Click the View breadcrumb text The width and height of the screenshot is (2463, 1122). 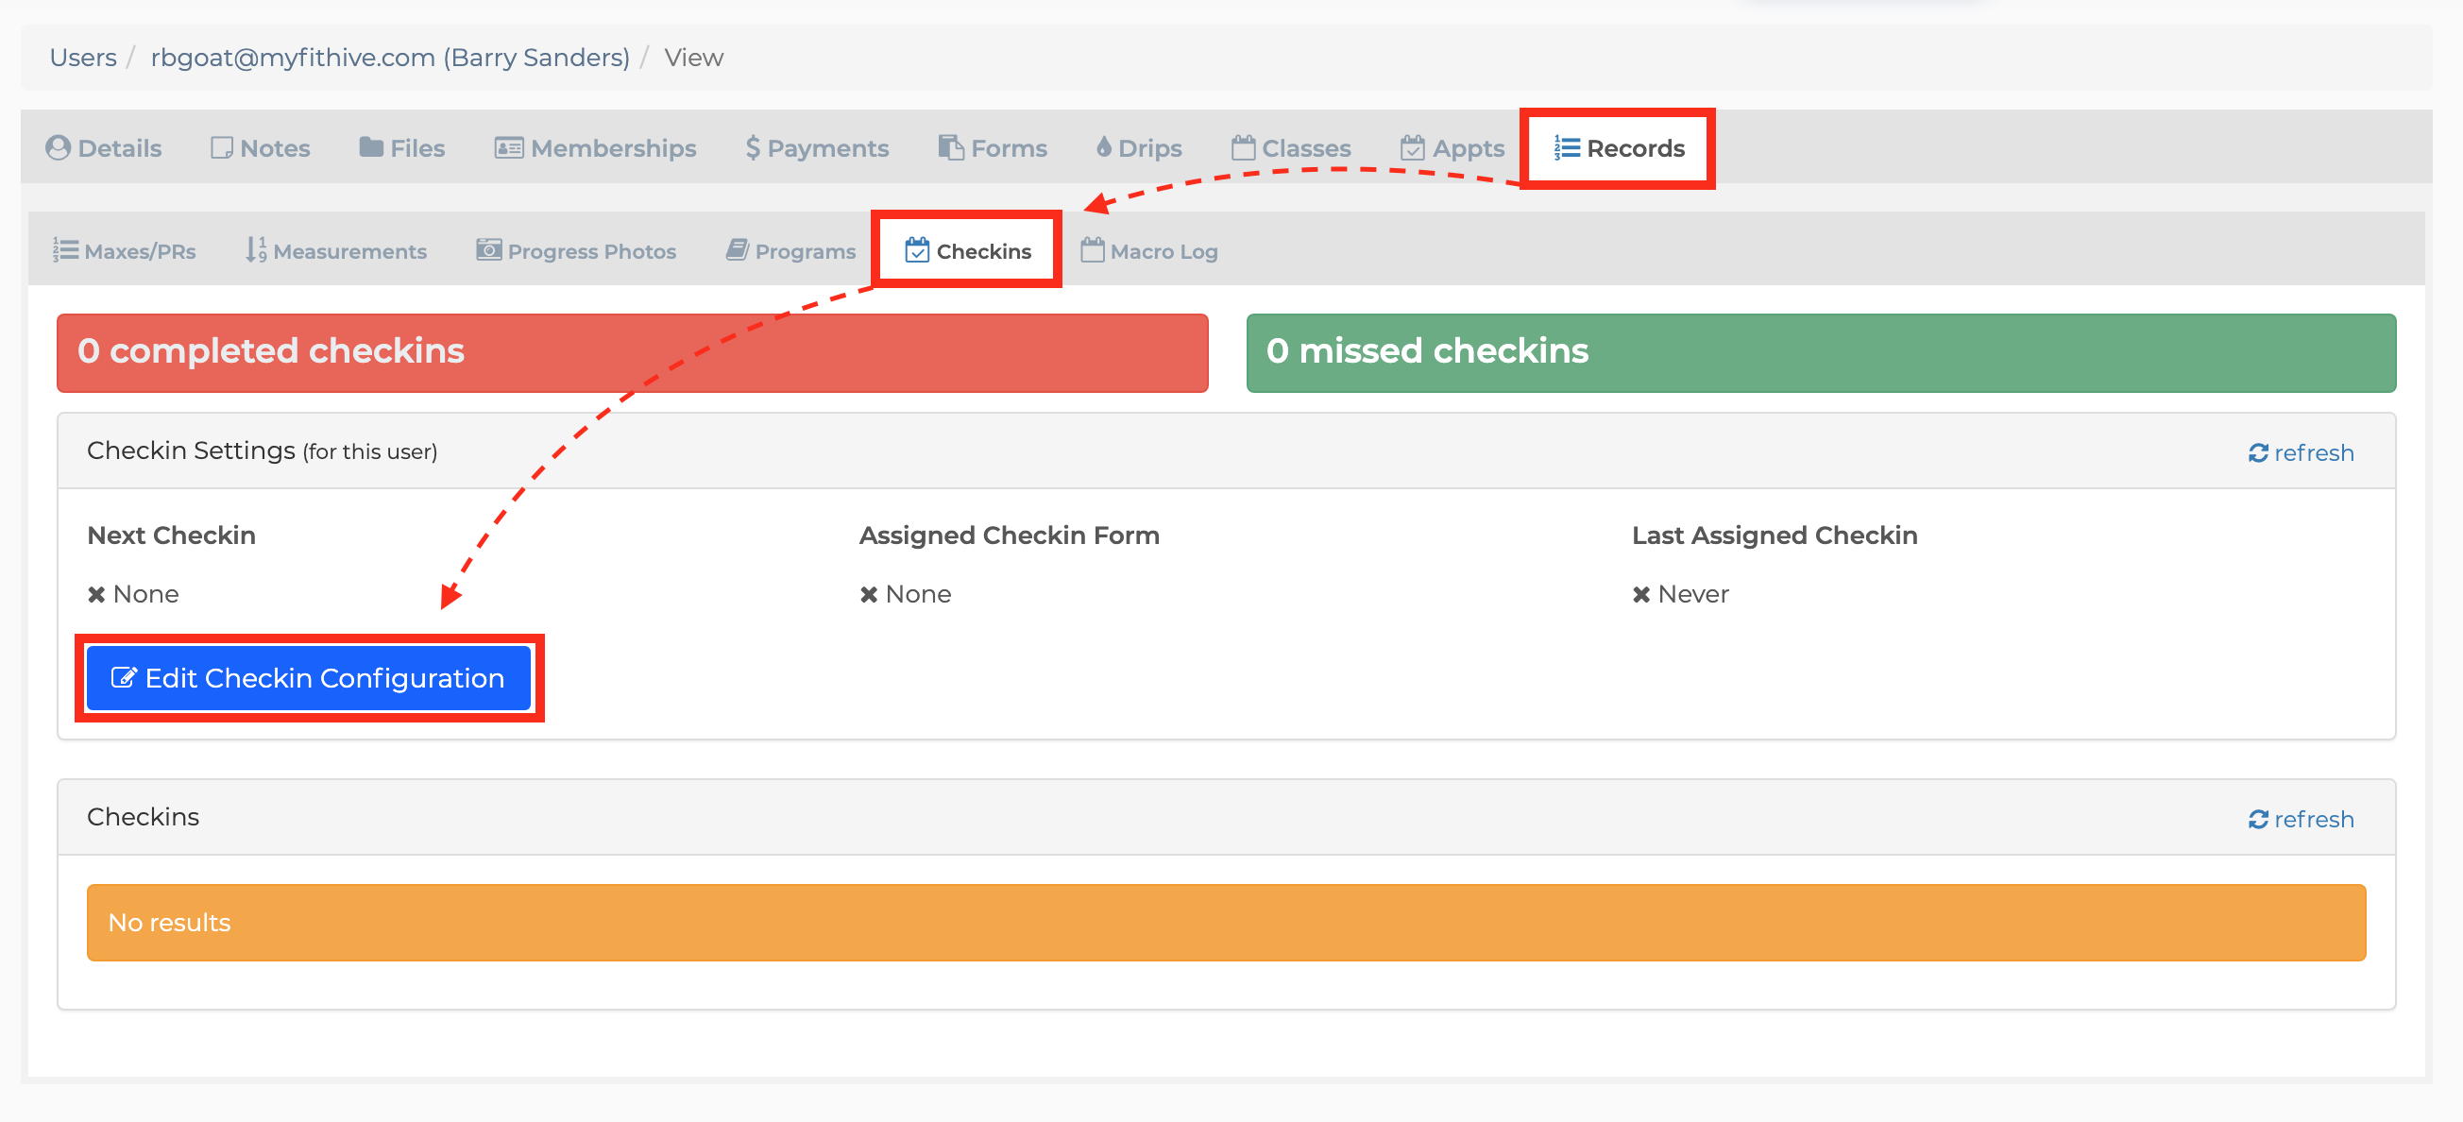[x=694, y=58]
